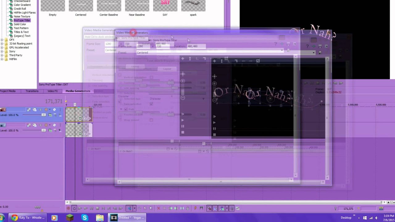Toggle Loop Playback
The height and width of the screenshot is (222, 395).
pos(74,208)
